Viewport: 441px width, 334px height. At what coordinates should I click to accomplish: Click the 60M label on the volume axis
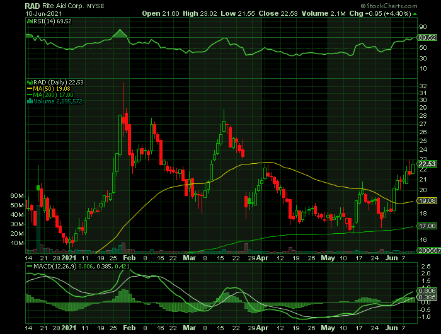point(17,196)
